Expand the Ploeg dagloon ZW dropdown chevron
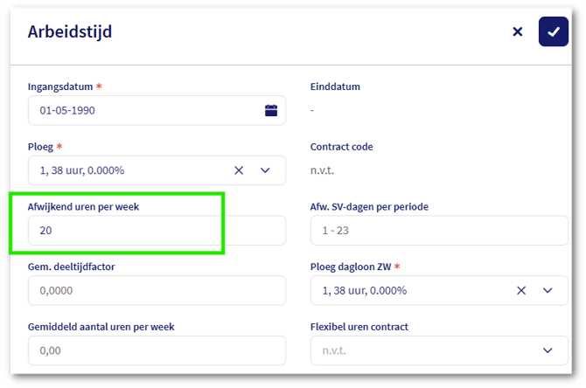The height and width of the screenshot is (388, 586). [x=548, y=290]
